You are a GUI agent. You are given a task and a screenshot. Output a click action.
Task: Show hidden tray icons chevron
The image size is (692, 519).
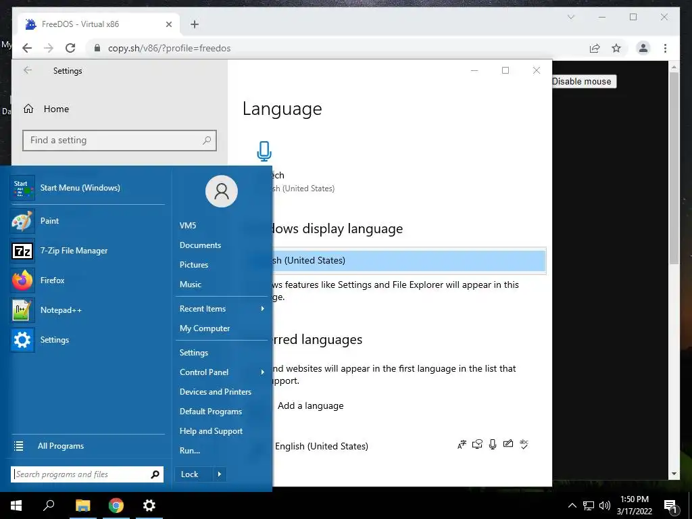coord(572,505)
